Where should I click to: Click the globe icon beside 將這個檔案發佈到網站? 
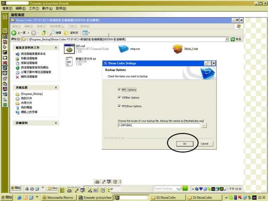tap(17, 68)
